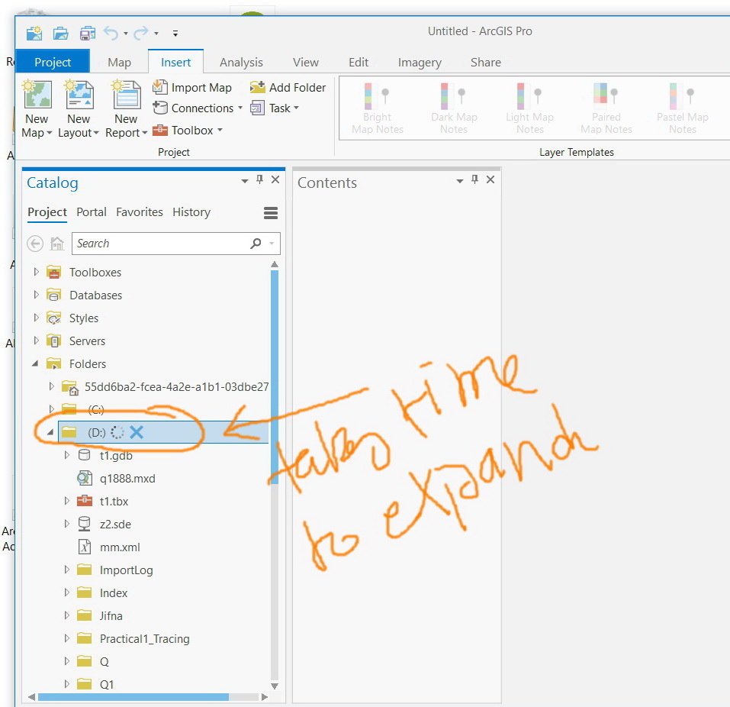Open the Customize Quick Access Toolbar dropdown
730x707 pixels.
[175, 34]
